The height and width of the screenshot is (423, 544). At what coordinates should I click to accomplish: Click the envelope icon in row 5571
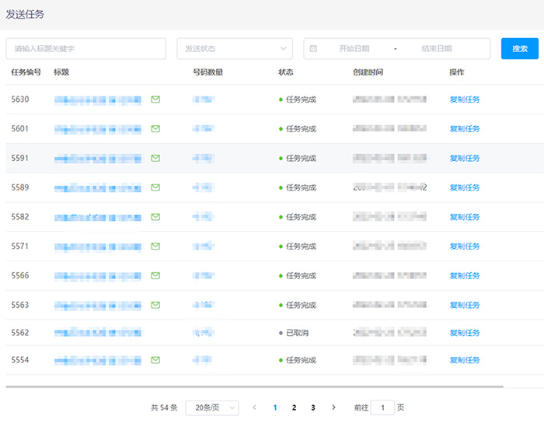155,246
